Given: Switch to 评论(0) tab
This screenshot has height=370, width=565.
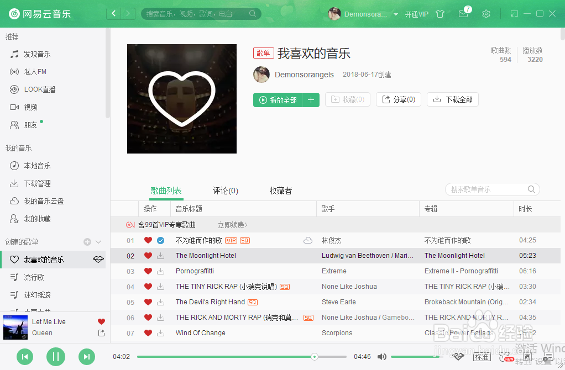Looking at the screenshot, I should [x=225, y=191].
